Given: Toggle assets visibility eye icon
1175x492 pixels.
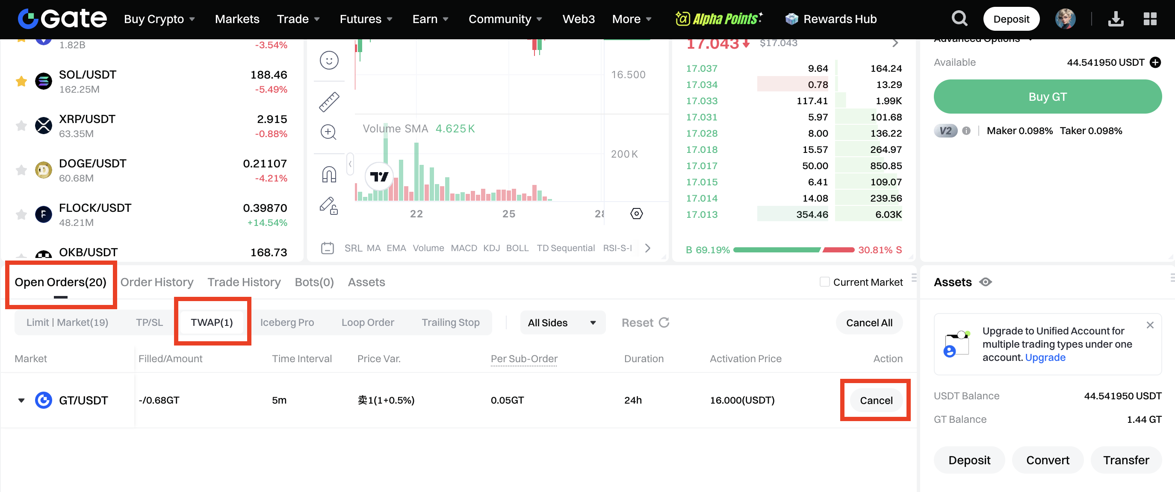Looking at the screenshot, I should pos(985,282).
